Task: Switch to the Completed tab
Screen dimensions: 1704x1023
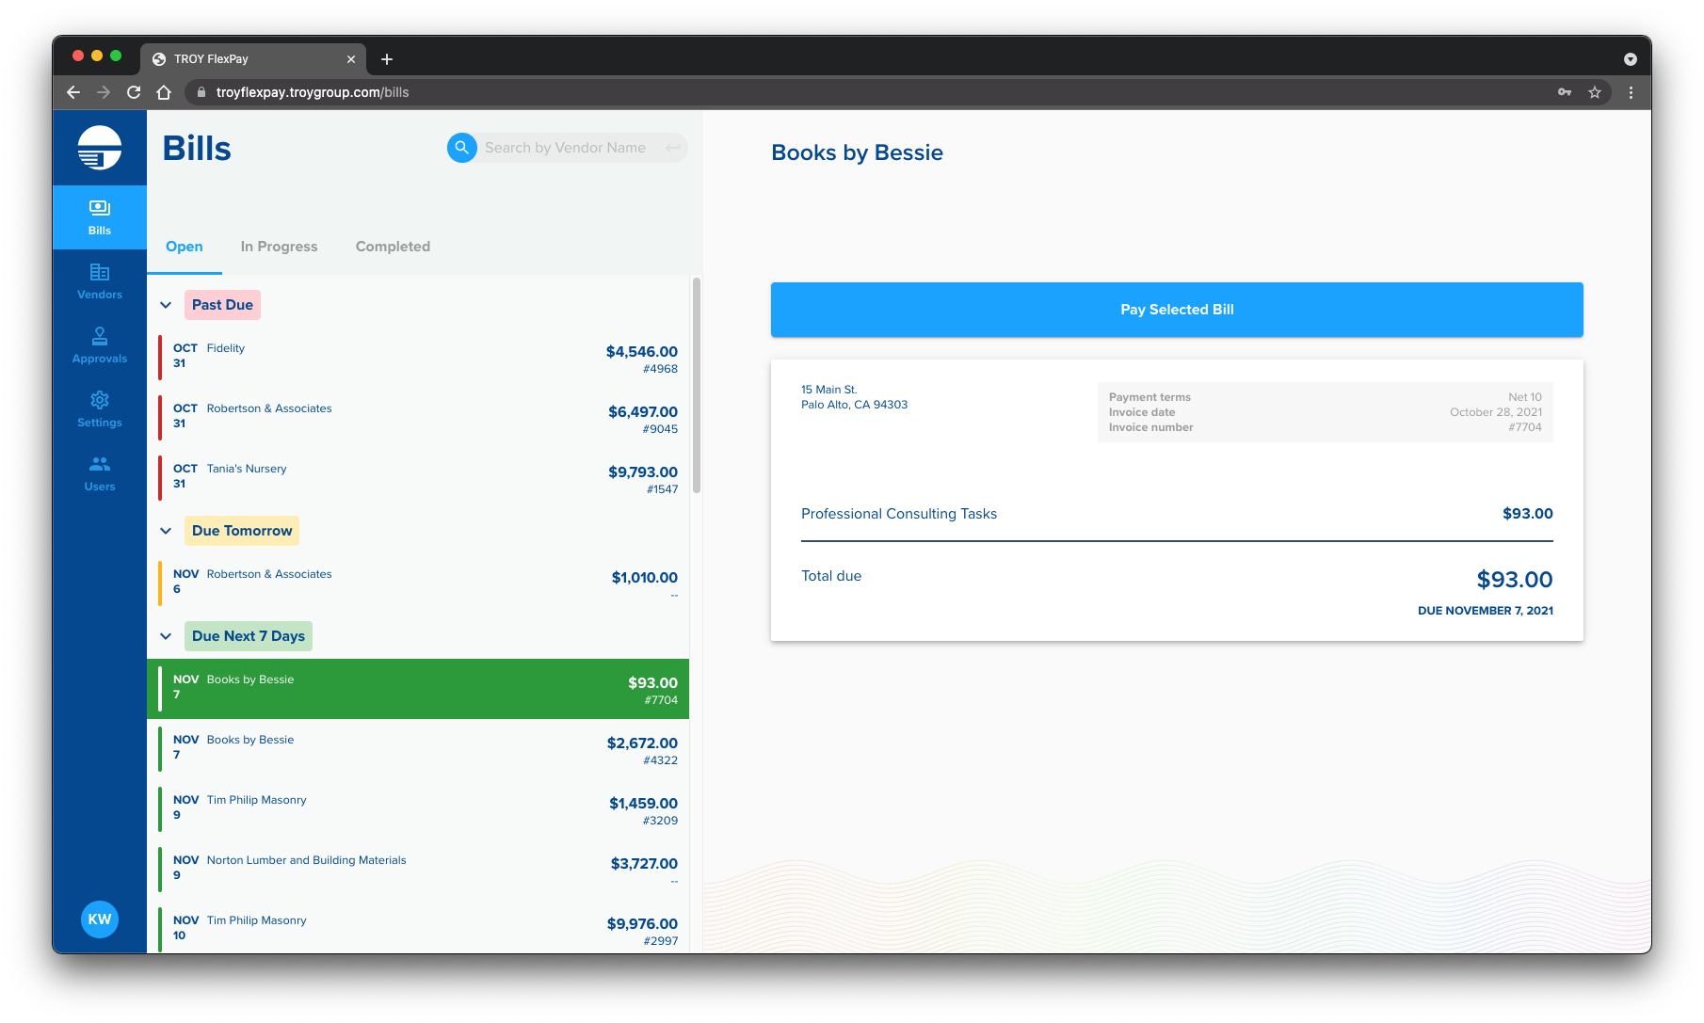Action: tap(393, 247)
